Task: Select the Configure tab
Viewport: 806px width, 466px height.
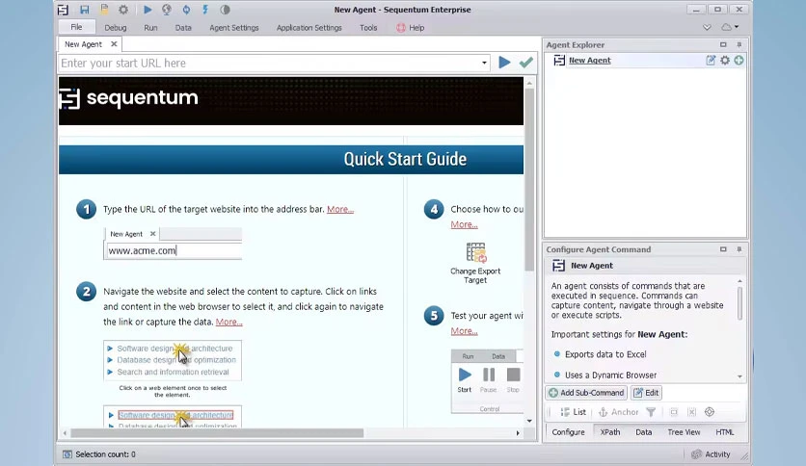Action: tap(568, 432)
